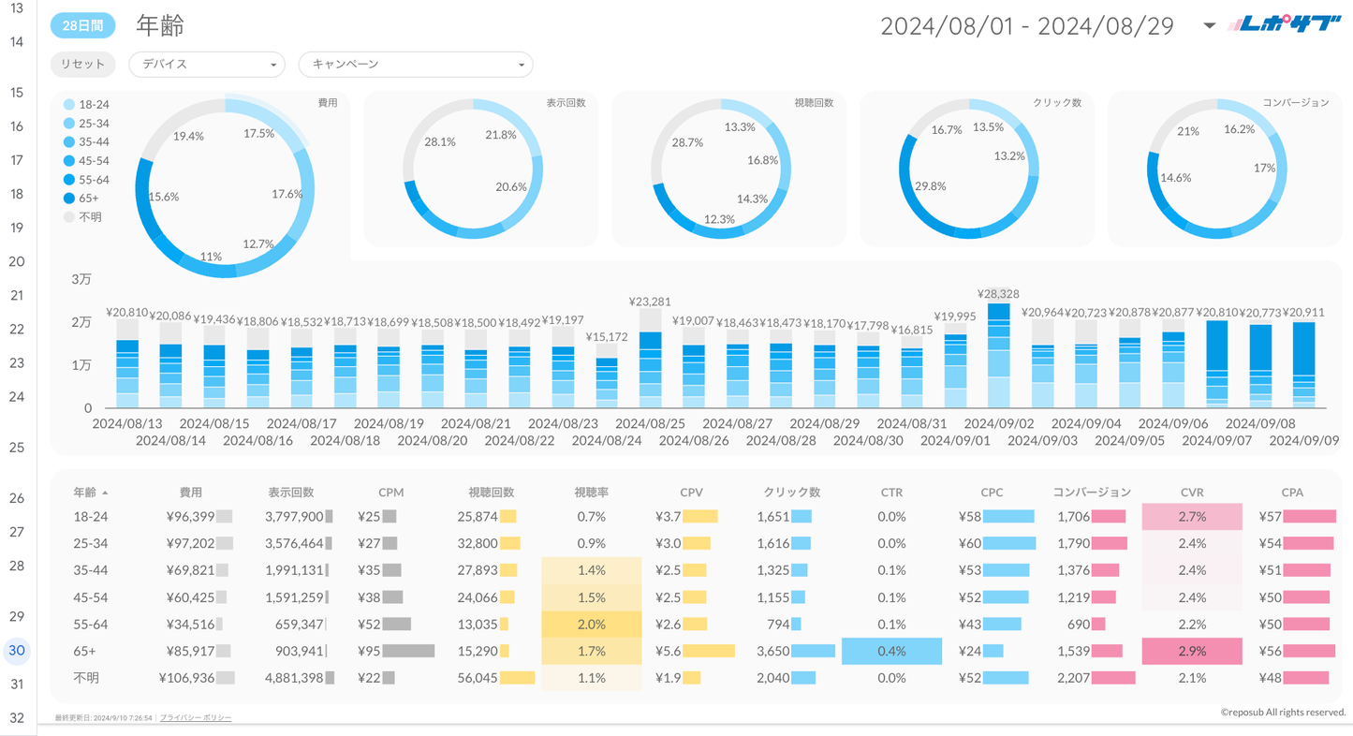Click the ¥28,328 bar label
Screen dimensions: 1353x736
click(998, 294)
